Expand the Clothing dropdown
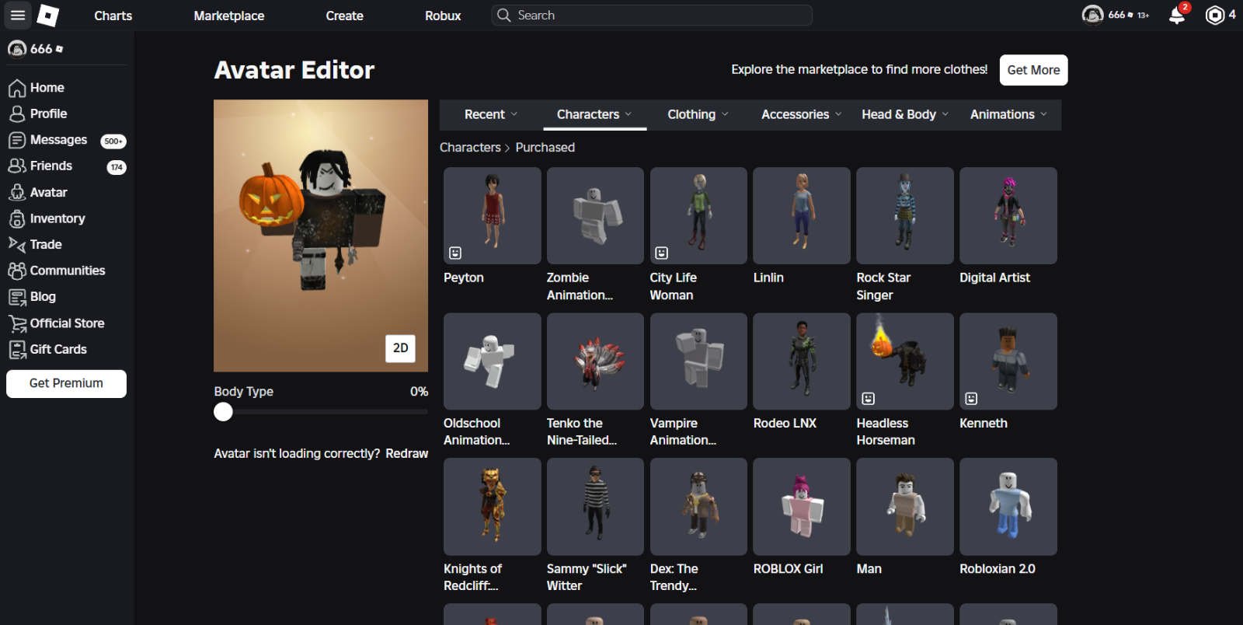The width and height of the screenshot is (1243, 625). click(x=697, y=114)
